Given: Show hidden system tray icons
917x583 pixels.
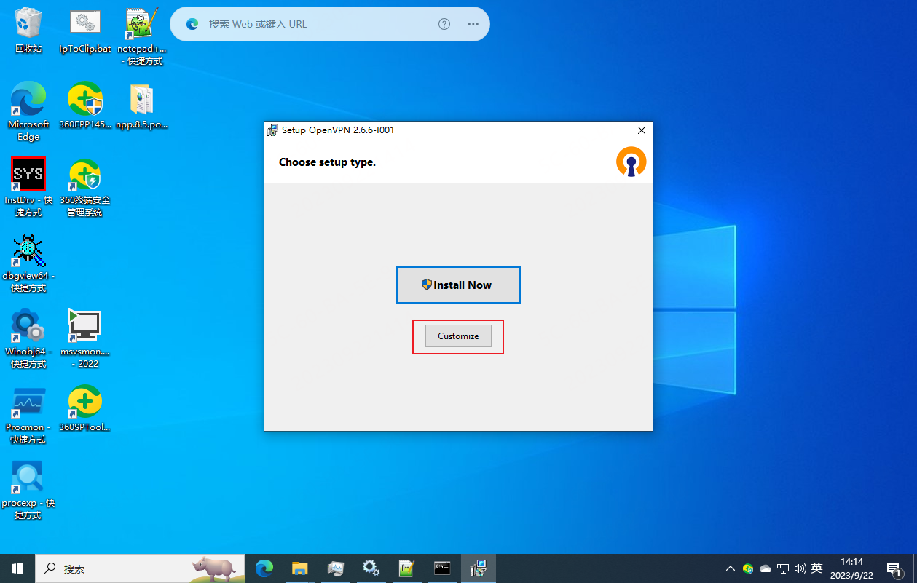Looking at the screenshot, I should coord(730,568).
